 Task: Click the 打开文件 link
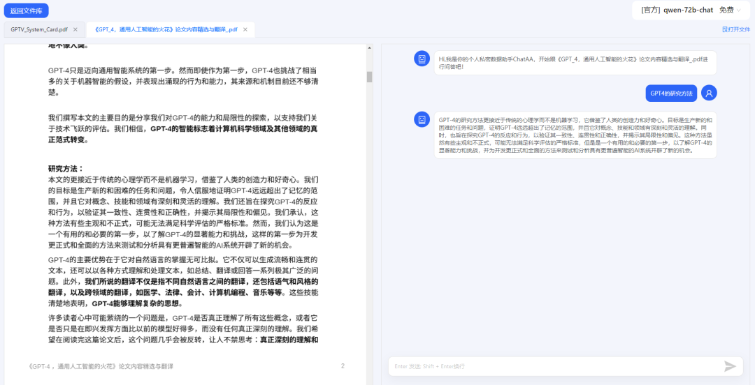(x=736, y=29)
